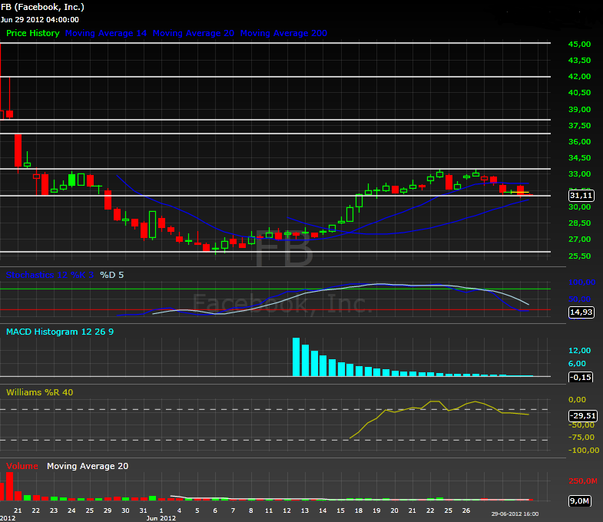Click the volume value tag 9,0M
Viewport: 603px width, 522px height.
(x=579, y=501)
